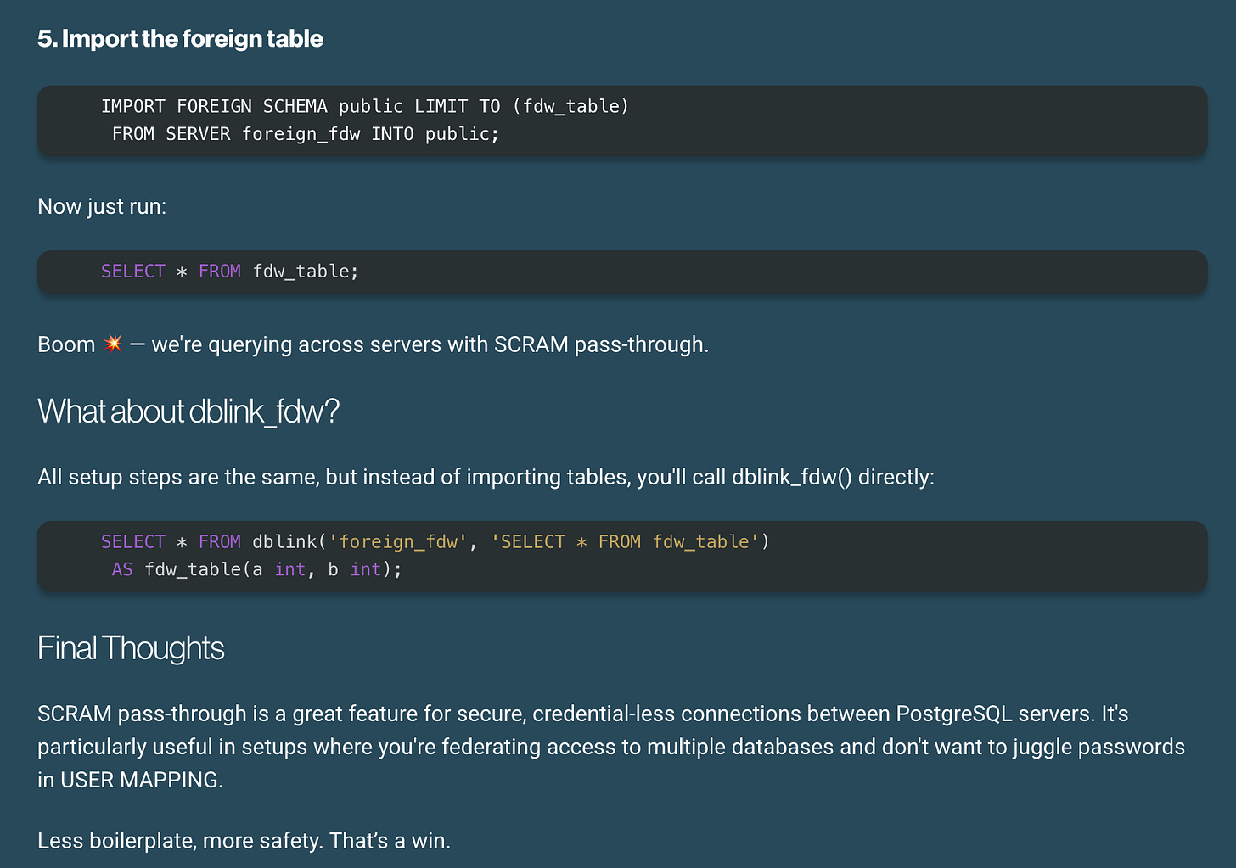Click the purple SELECT keyword in fdw_table query
This screenshot has width=1236, height=868.
pyautogui.click(x=133, y=272)
